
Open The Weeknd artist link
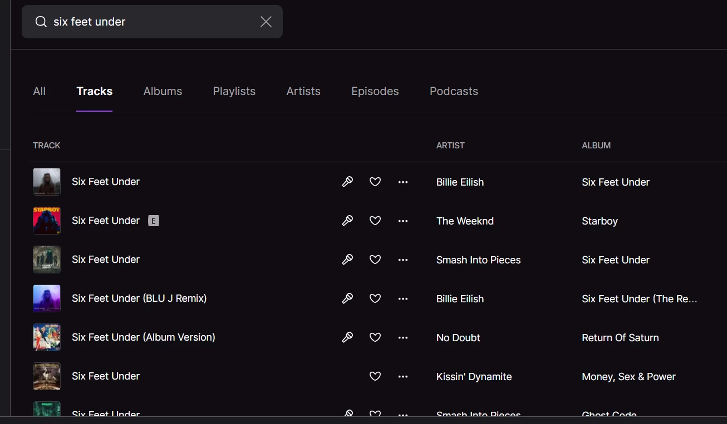coord(465,221)
